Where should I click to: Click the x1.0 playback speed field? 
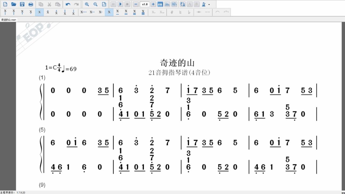tap(145, 4)
